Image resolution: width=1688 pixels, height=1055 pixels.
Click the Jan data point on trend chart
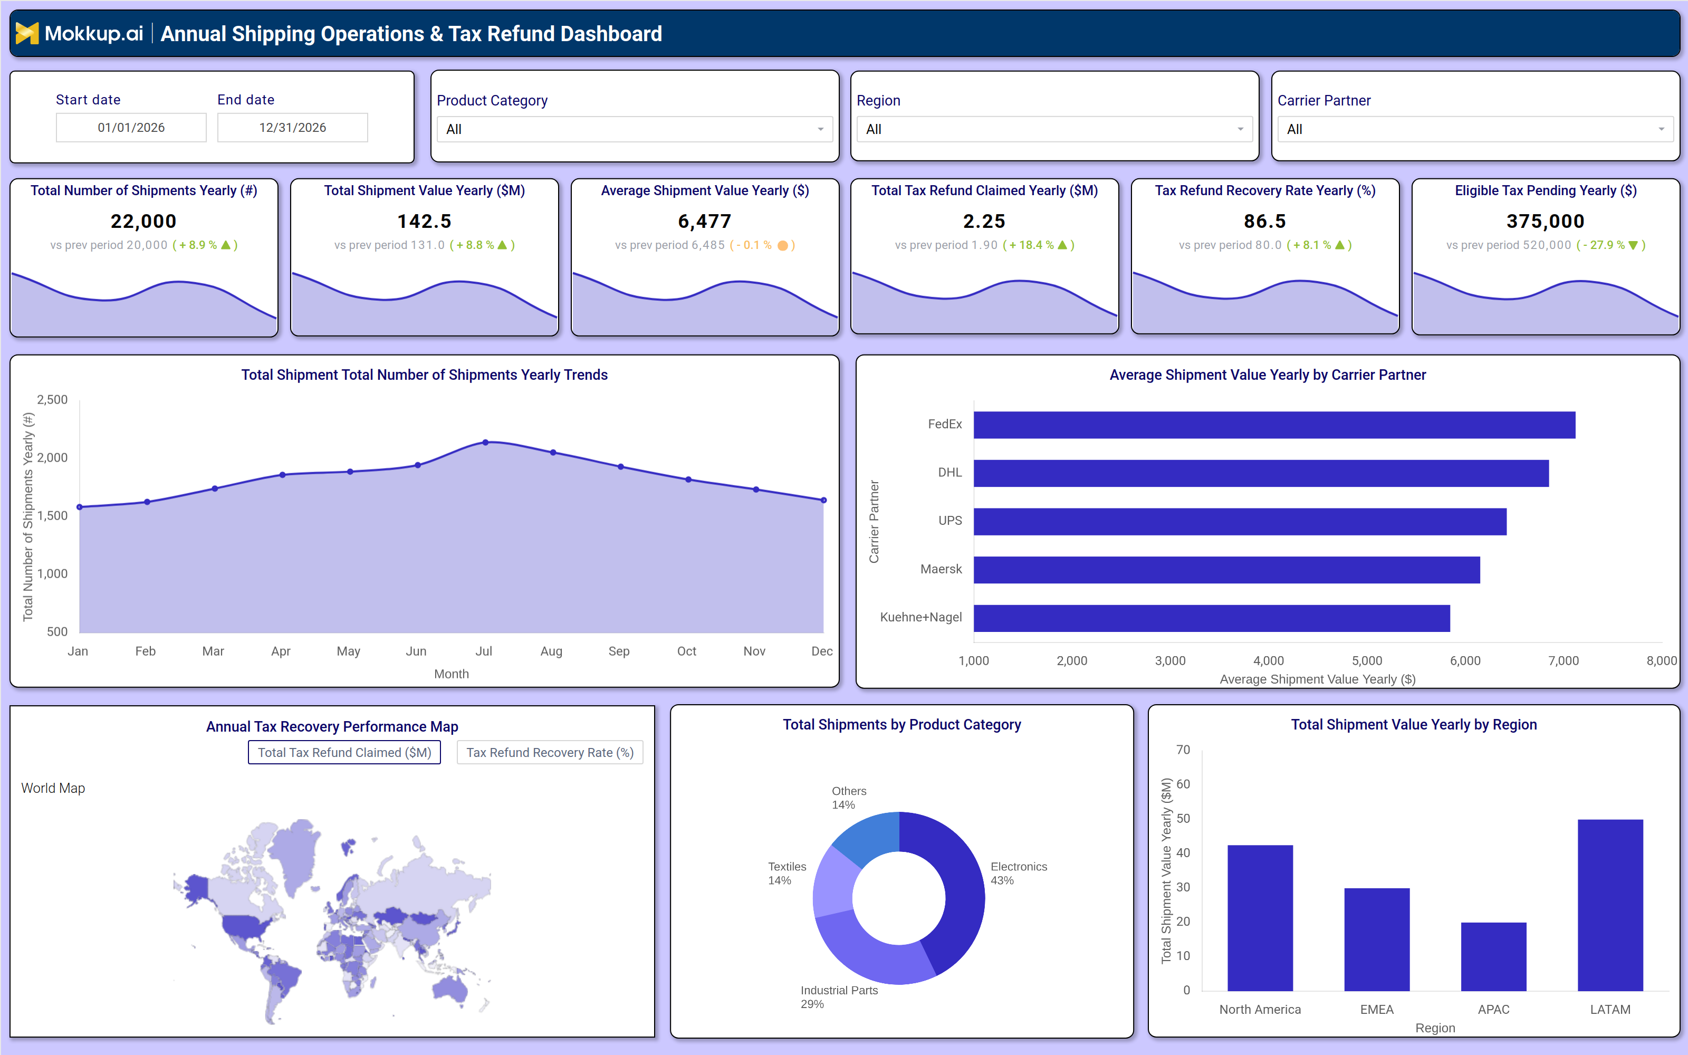click(80, 507)
